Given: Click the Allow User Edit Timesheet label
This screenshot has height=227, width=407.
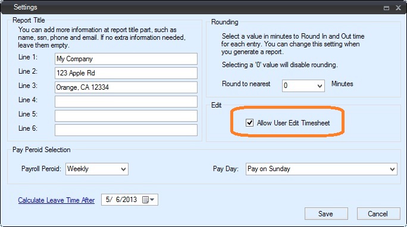Looking at the screenshot, I should [293, 123].
